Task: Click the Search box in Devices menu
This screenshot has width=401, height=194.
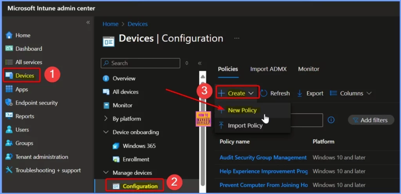Action: pos(141,63)
